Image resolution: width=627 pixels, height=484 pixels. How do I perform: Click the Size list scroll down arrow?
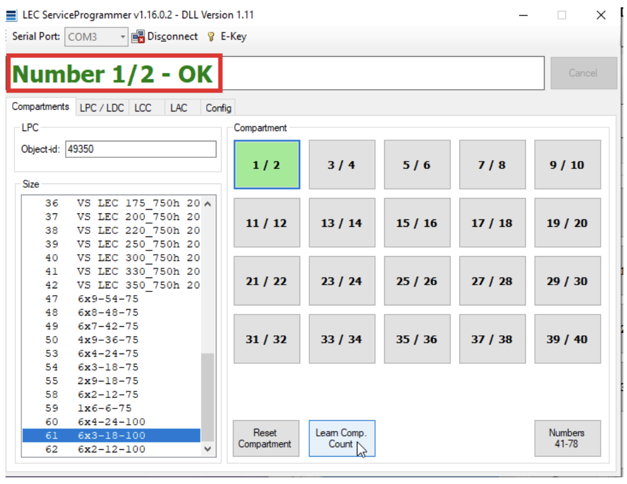pyautogui.click(x=207, y=449)
